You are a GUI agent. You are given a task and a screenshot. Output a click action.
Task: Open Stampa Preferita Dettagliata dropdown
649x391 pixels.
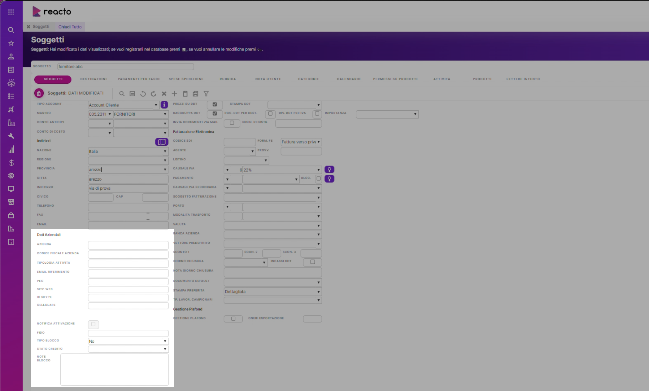[x=273, y=292]
